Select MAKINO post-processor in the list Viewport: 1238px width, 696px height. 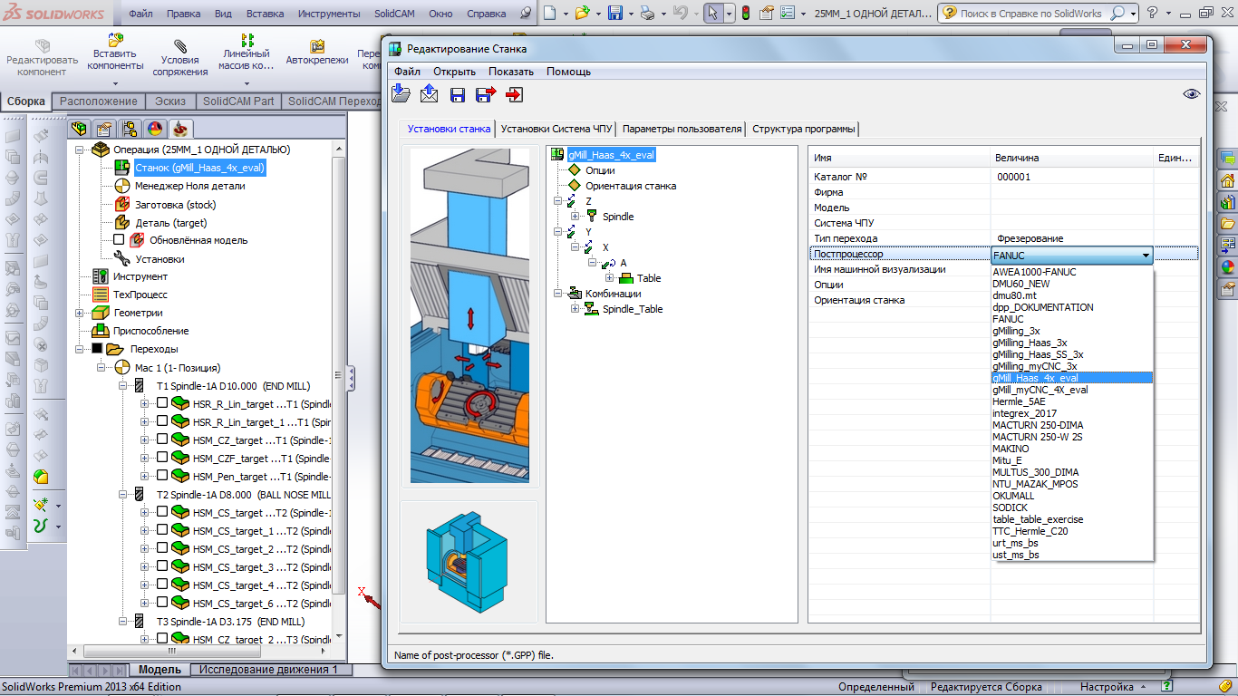point(1011,449)
